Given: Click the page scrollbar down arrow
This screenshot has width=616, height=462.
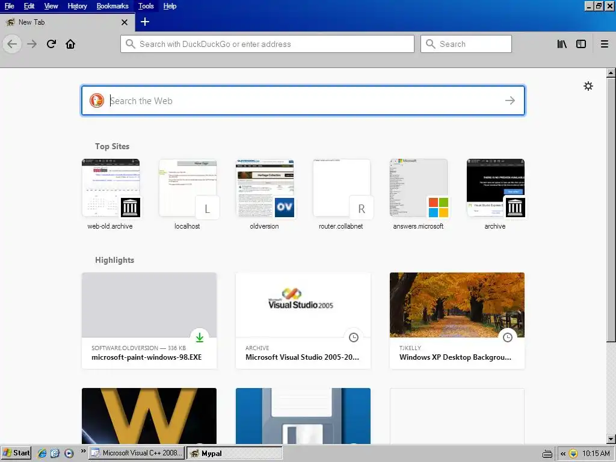Looking at the screenshot, I should (611, 439).
